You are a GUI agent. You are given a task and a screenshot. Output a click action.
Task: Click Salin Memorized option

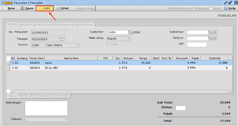tap(180, 9)
